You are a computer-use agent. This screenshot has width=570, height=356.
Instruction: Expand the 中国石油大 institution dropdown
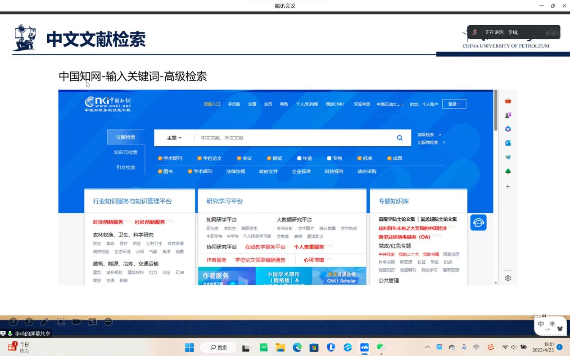(390, 104)
